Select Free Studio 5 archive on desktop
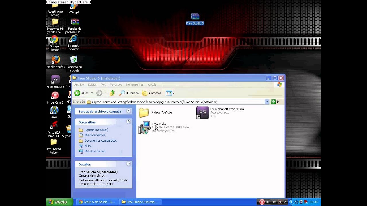367x206 pixels. tap(195, 19)
